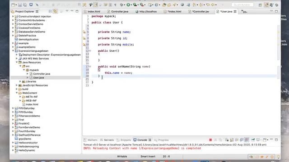289x162 pixels.
Task: Close the *User.java editor tab
Action: click(x=235, y=11)
